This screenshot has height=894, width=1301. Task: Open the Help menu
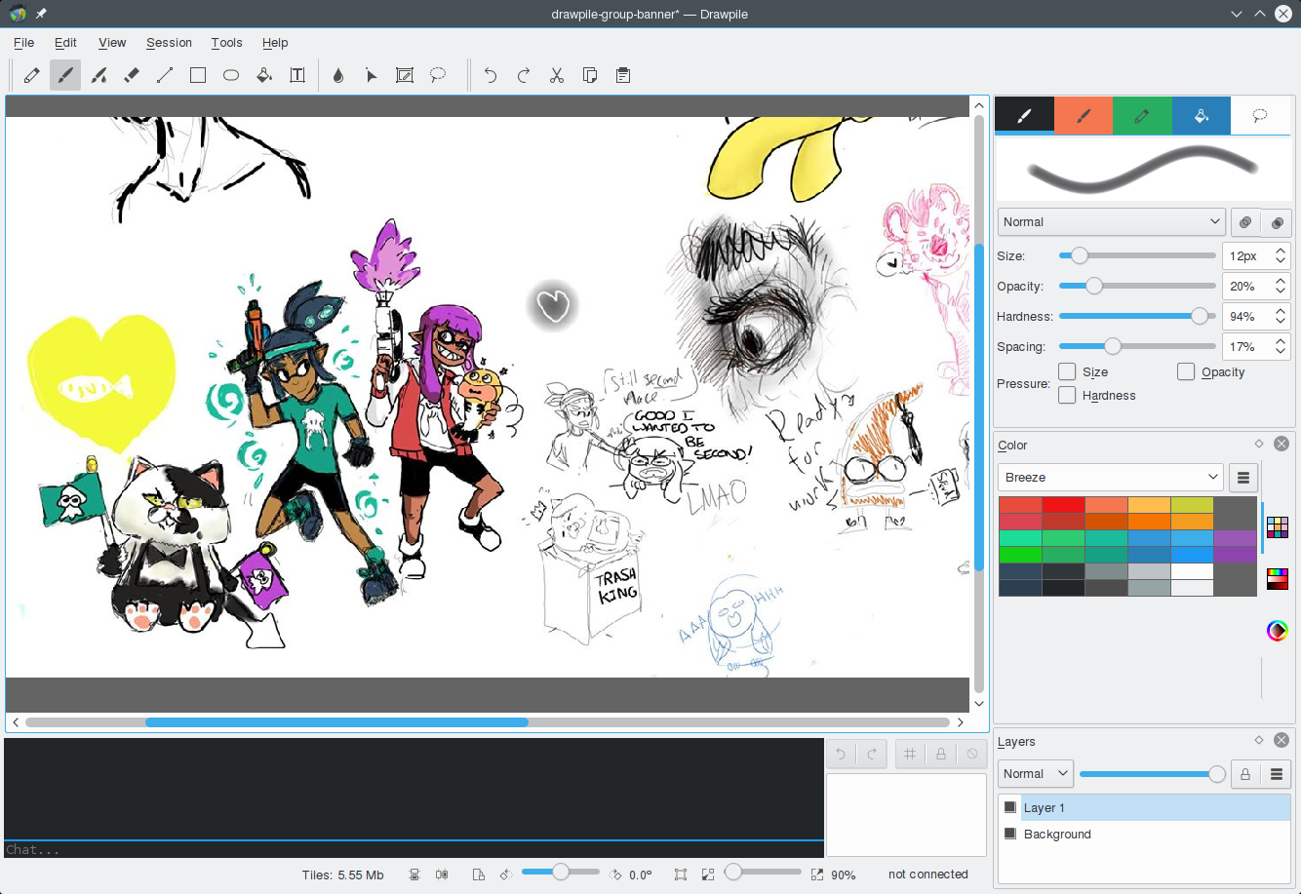tap(275, 43)
